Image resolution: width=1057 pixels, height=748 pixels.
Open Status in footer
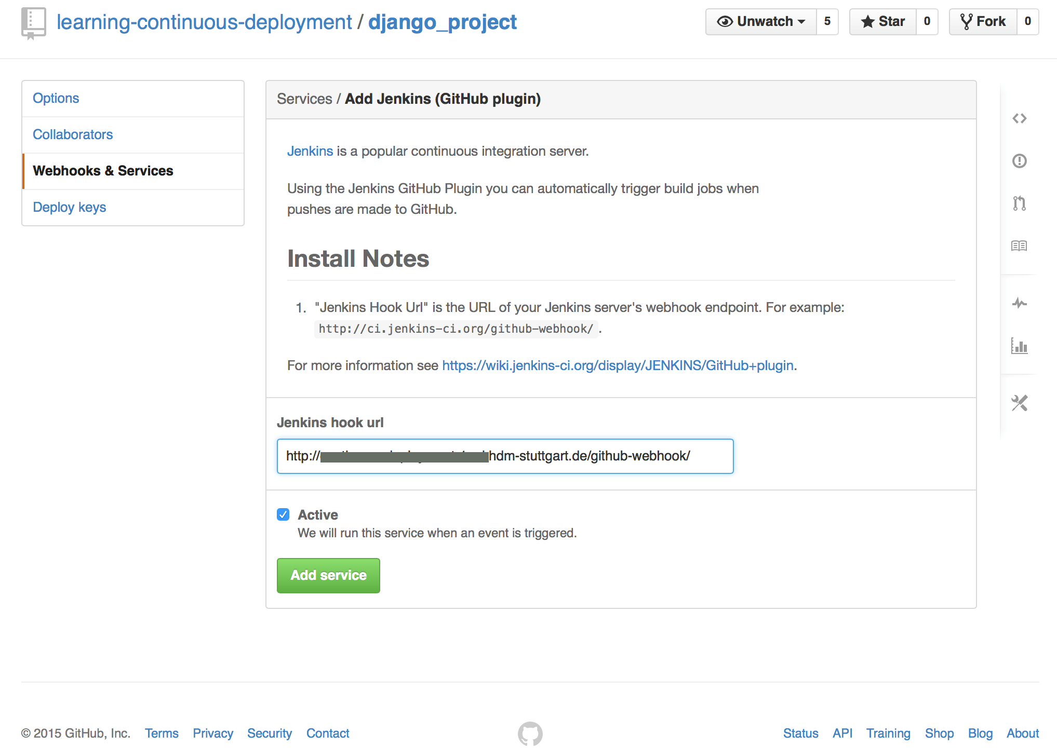click(800, 733)
